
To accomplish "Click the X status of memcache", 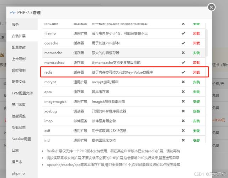I will click(183, 53).
